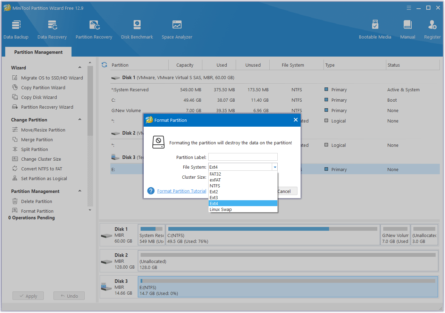Click the sidebar scroll down arrow
This screenshot has width=445, height=313.
pos(90,210)
